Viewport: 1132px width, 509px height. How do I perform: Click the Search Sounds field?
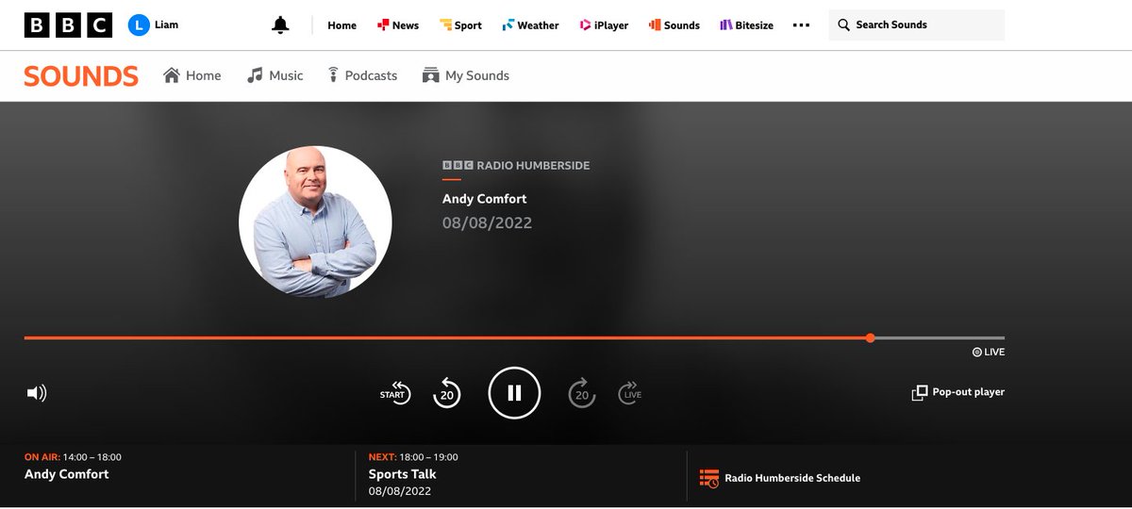click(917, 25)
